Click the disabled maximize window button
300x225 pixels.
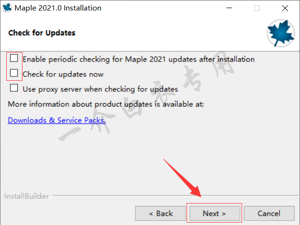(257, 8)
